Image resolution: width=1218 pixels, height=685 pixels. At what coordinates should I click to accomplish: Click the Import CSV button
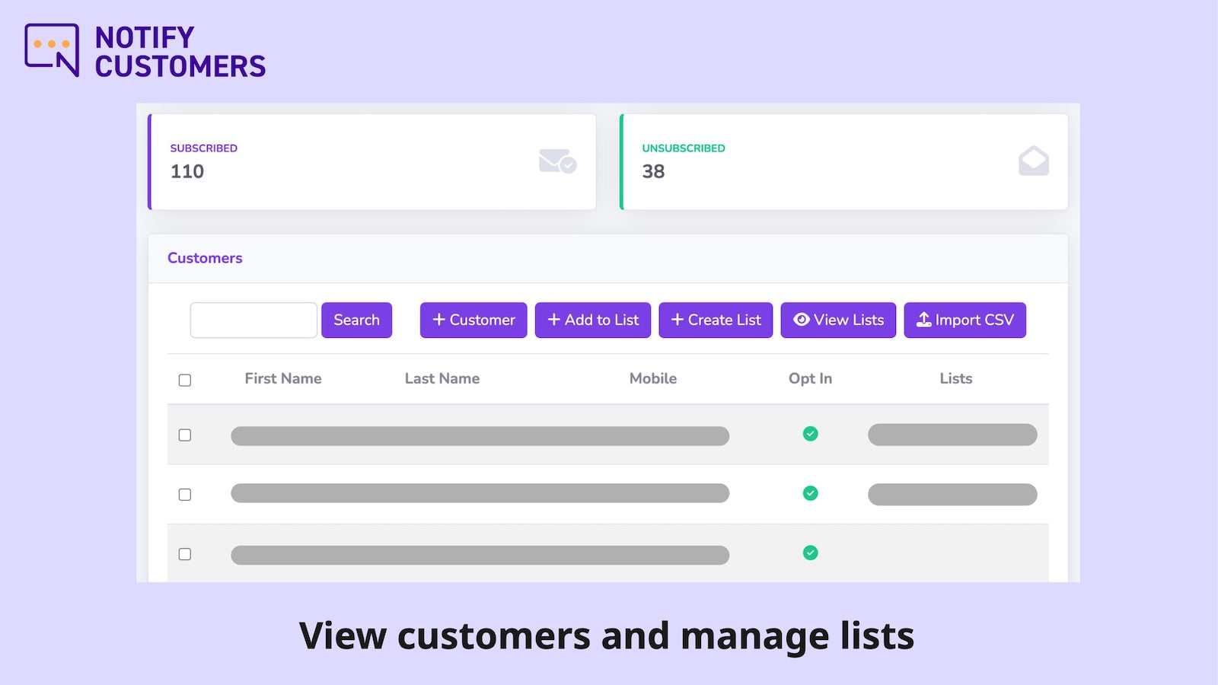click(965, 320)
